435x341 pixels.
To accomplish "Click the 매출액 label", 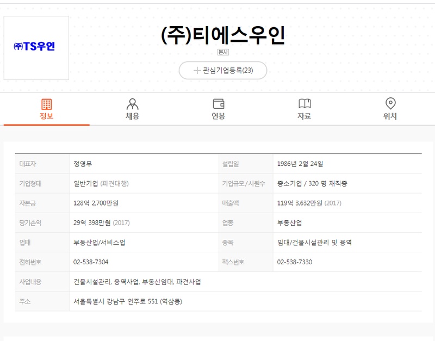I will coord(230,203).
